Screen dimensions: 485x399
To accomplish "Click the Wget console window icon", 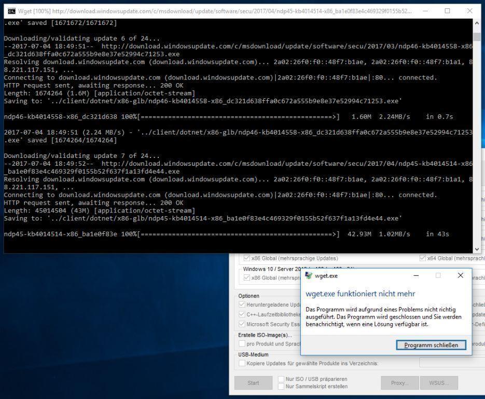I will tap(10, 11).
